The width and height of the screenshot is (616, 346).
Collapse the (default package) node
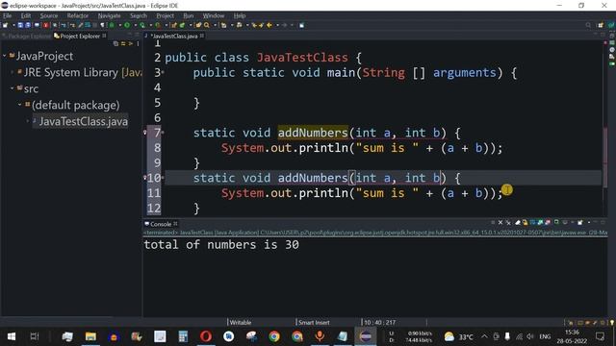[x=20, y=105]
